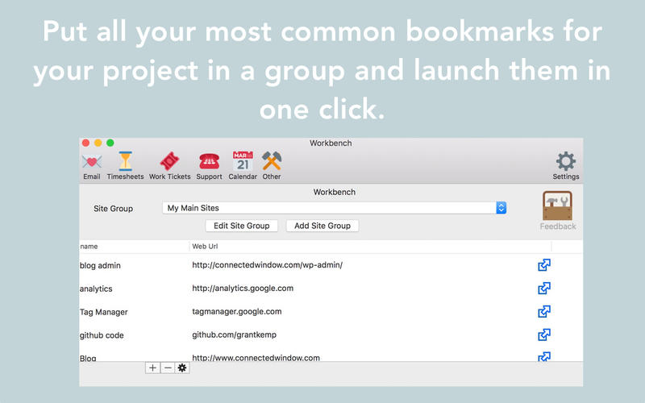The image size is (645, 403).
Task: Expand the Site Group dropdown arrows
Action: point(501,208)
